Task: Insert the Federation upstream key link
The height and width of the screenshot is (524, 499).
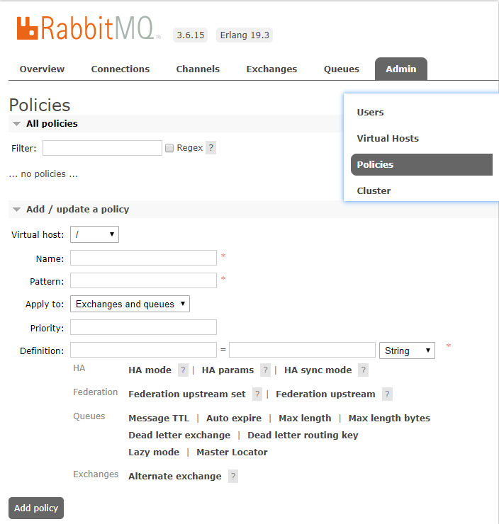Action: [x=325, y=394]
